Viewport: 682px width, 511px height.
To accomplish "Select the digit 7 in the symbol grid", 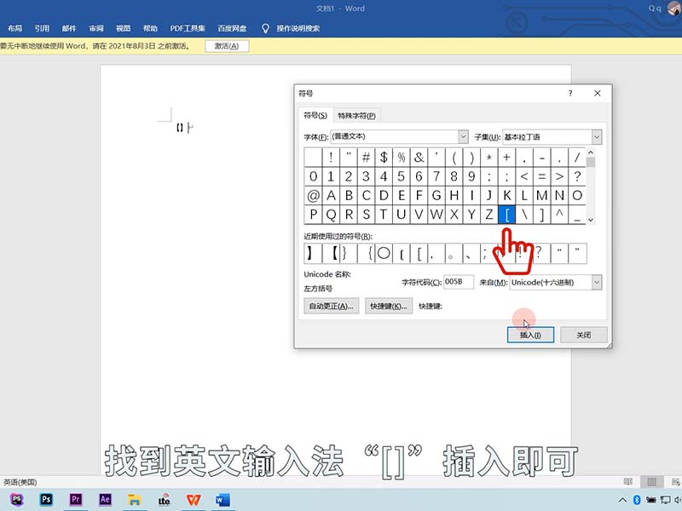I will click(436, 176).
